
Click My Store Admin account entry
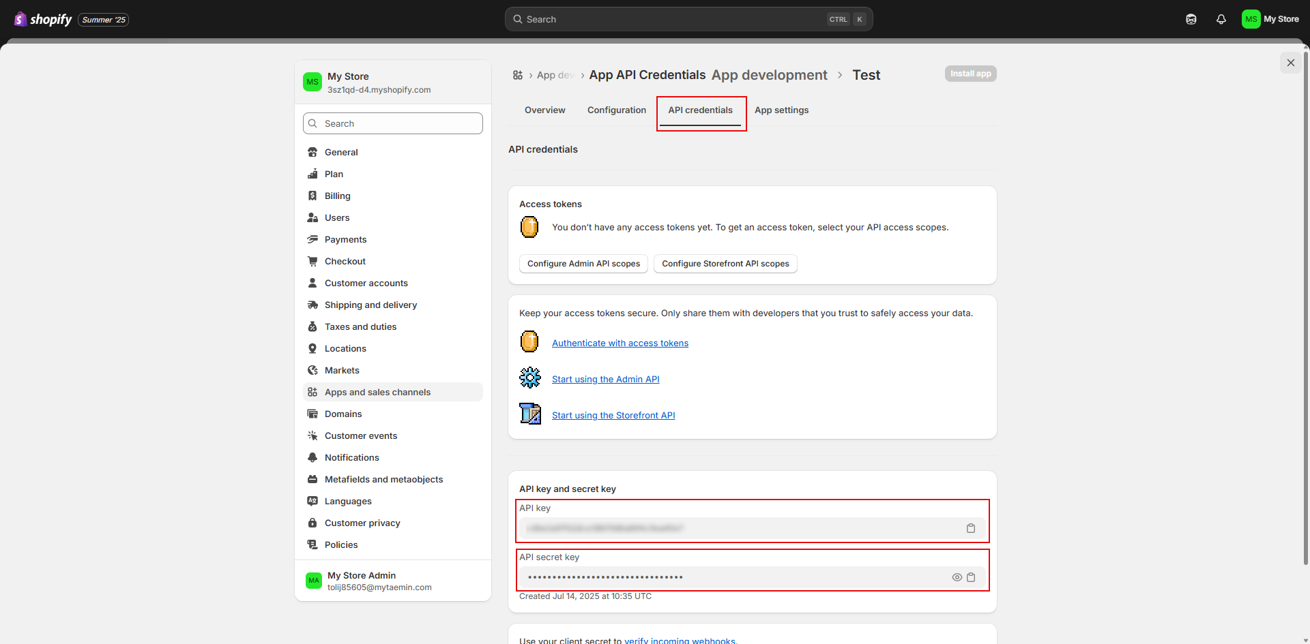click(393, 581)
